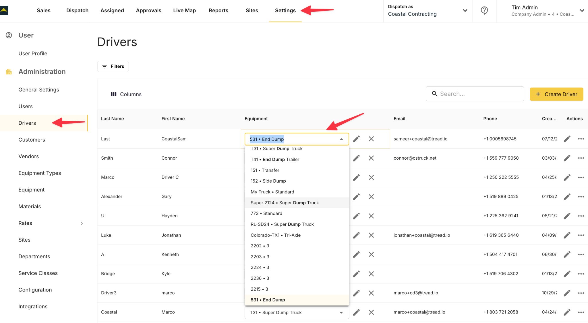The image size is (588, 323).
Task: Open User Profile in the sidebar
Action: [33, 54]
